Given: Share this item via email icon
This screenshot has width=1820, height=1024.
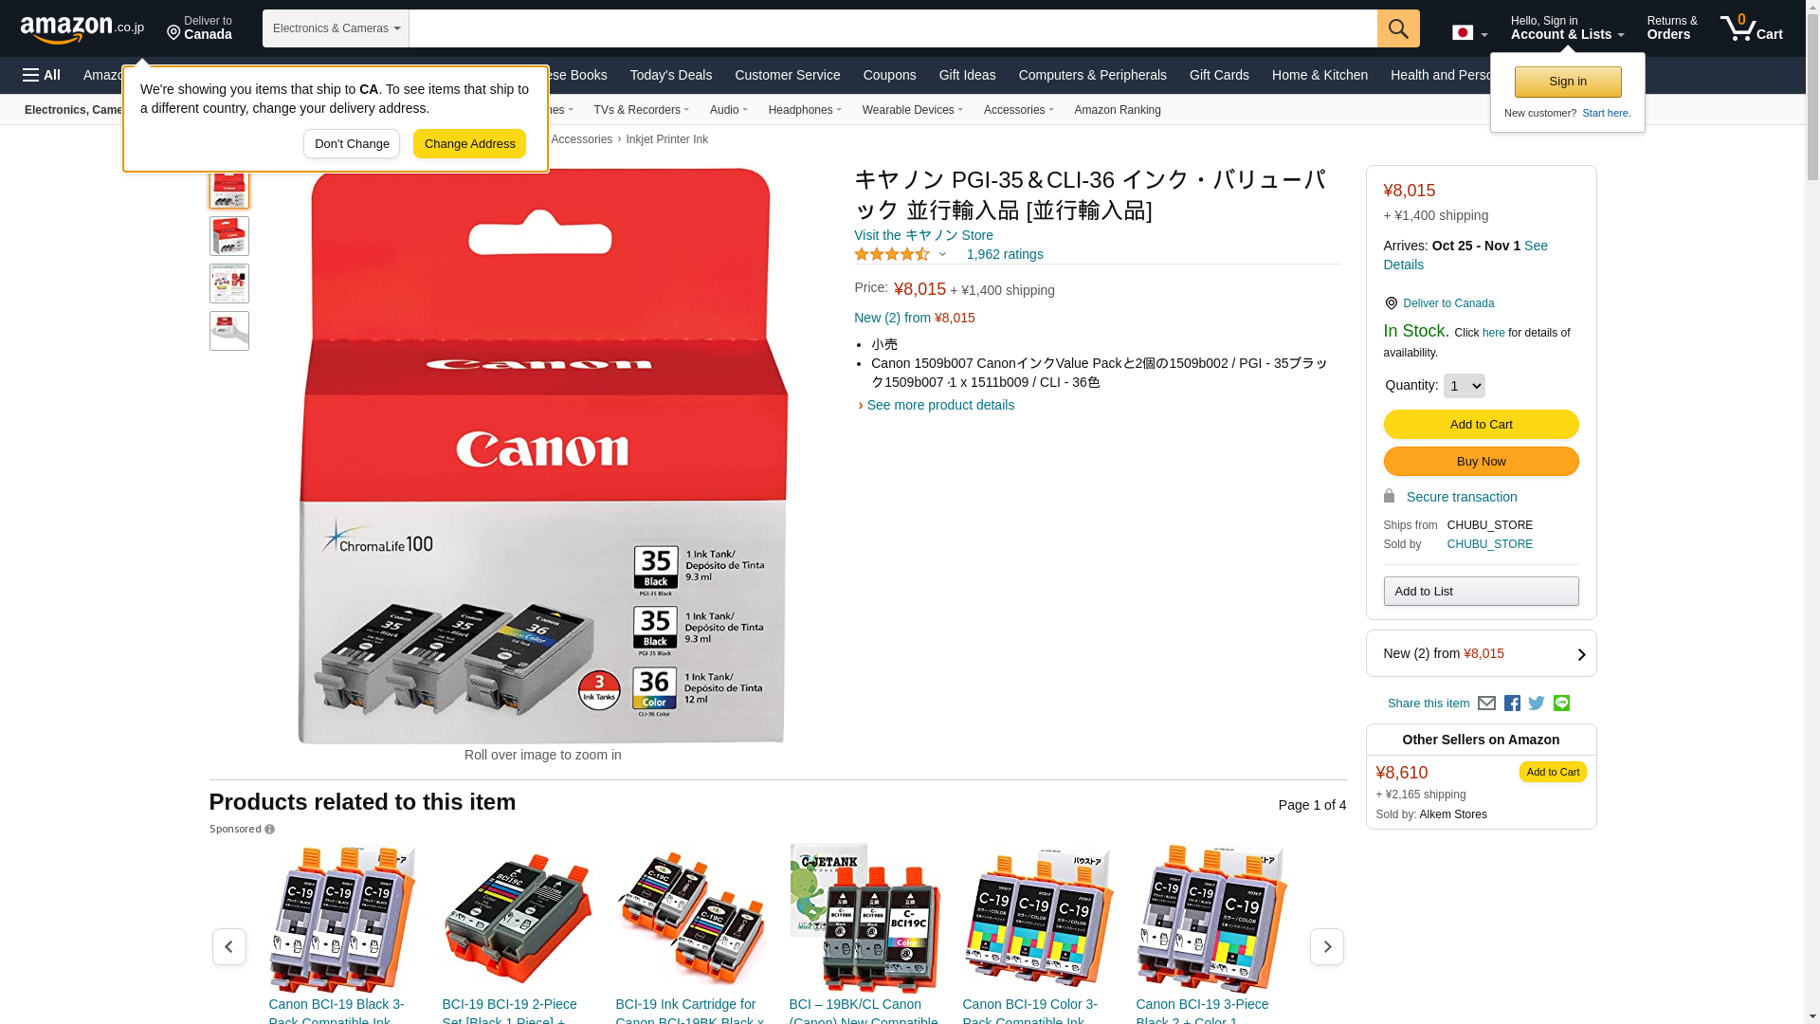Looking at the screenshot, I should click(x=1486, y=704).
